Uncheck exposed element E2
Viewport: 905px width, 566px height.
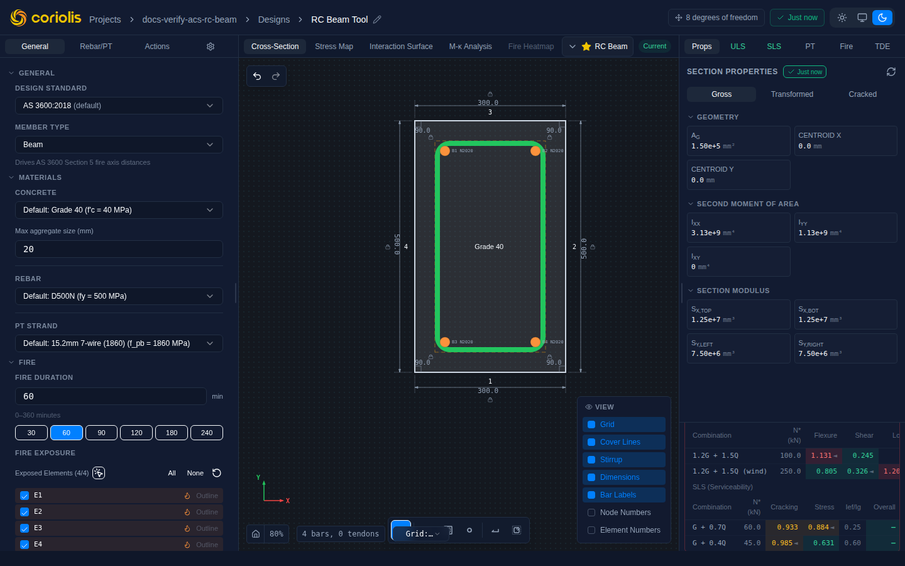pyautogui.click(x=25, y=512)
